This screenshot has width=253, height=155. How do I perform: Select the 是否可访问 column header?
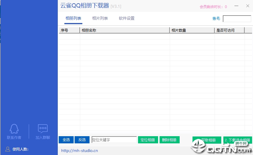click(229, 30)
